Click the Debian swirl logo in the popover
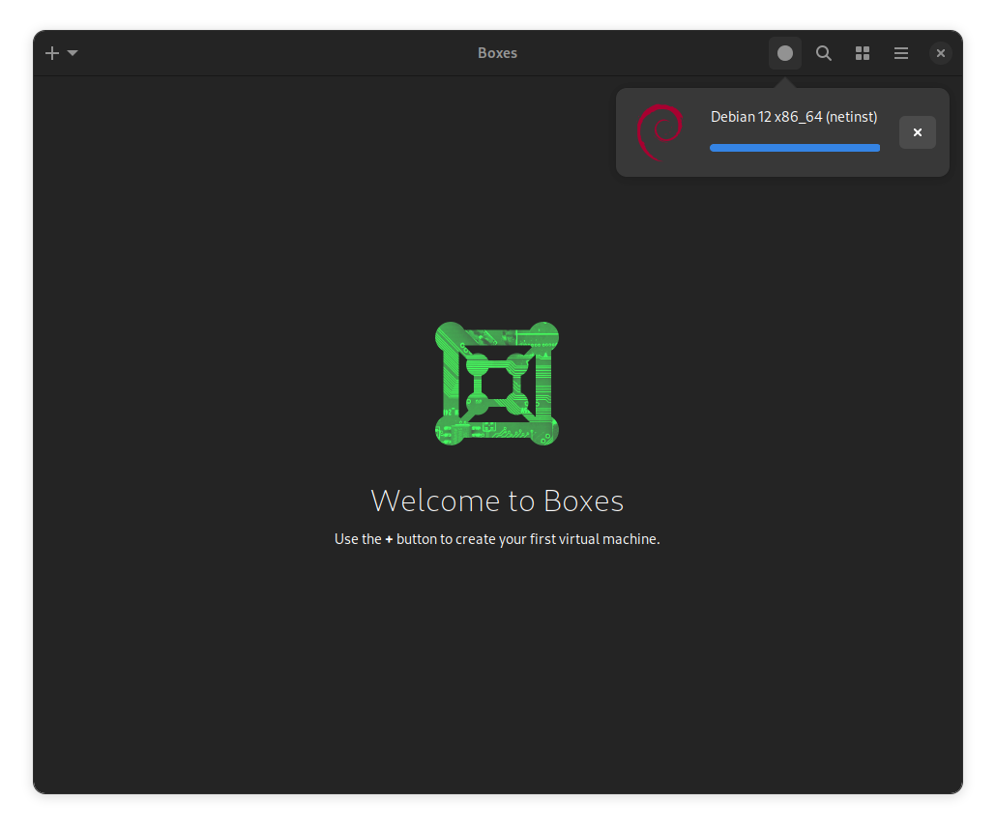The width and height of the screenshot is (996, 830). (x=660, y=132)
